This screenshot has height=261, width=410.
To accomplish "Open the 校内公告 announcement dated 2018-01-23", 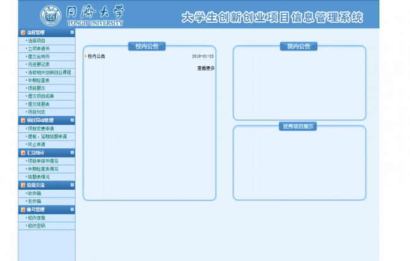I will 97,56.
